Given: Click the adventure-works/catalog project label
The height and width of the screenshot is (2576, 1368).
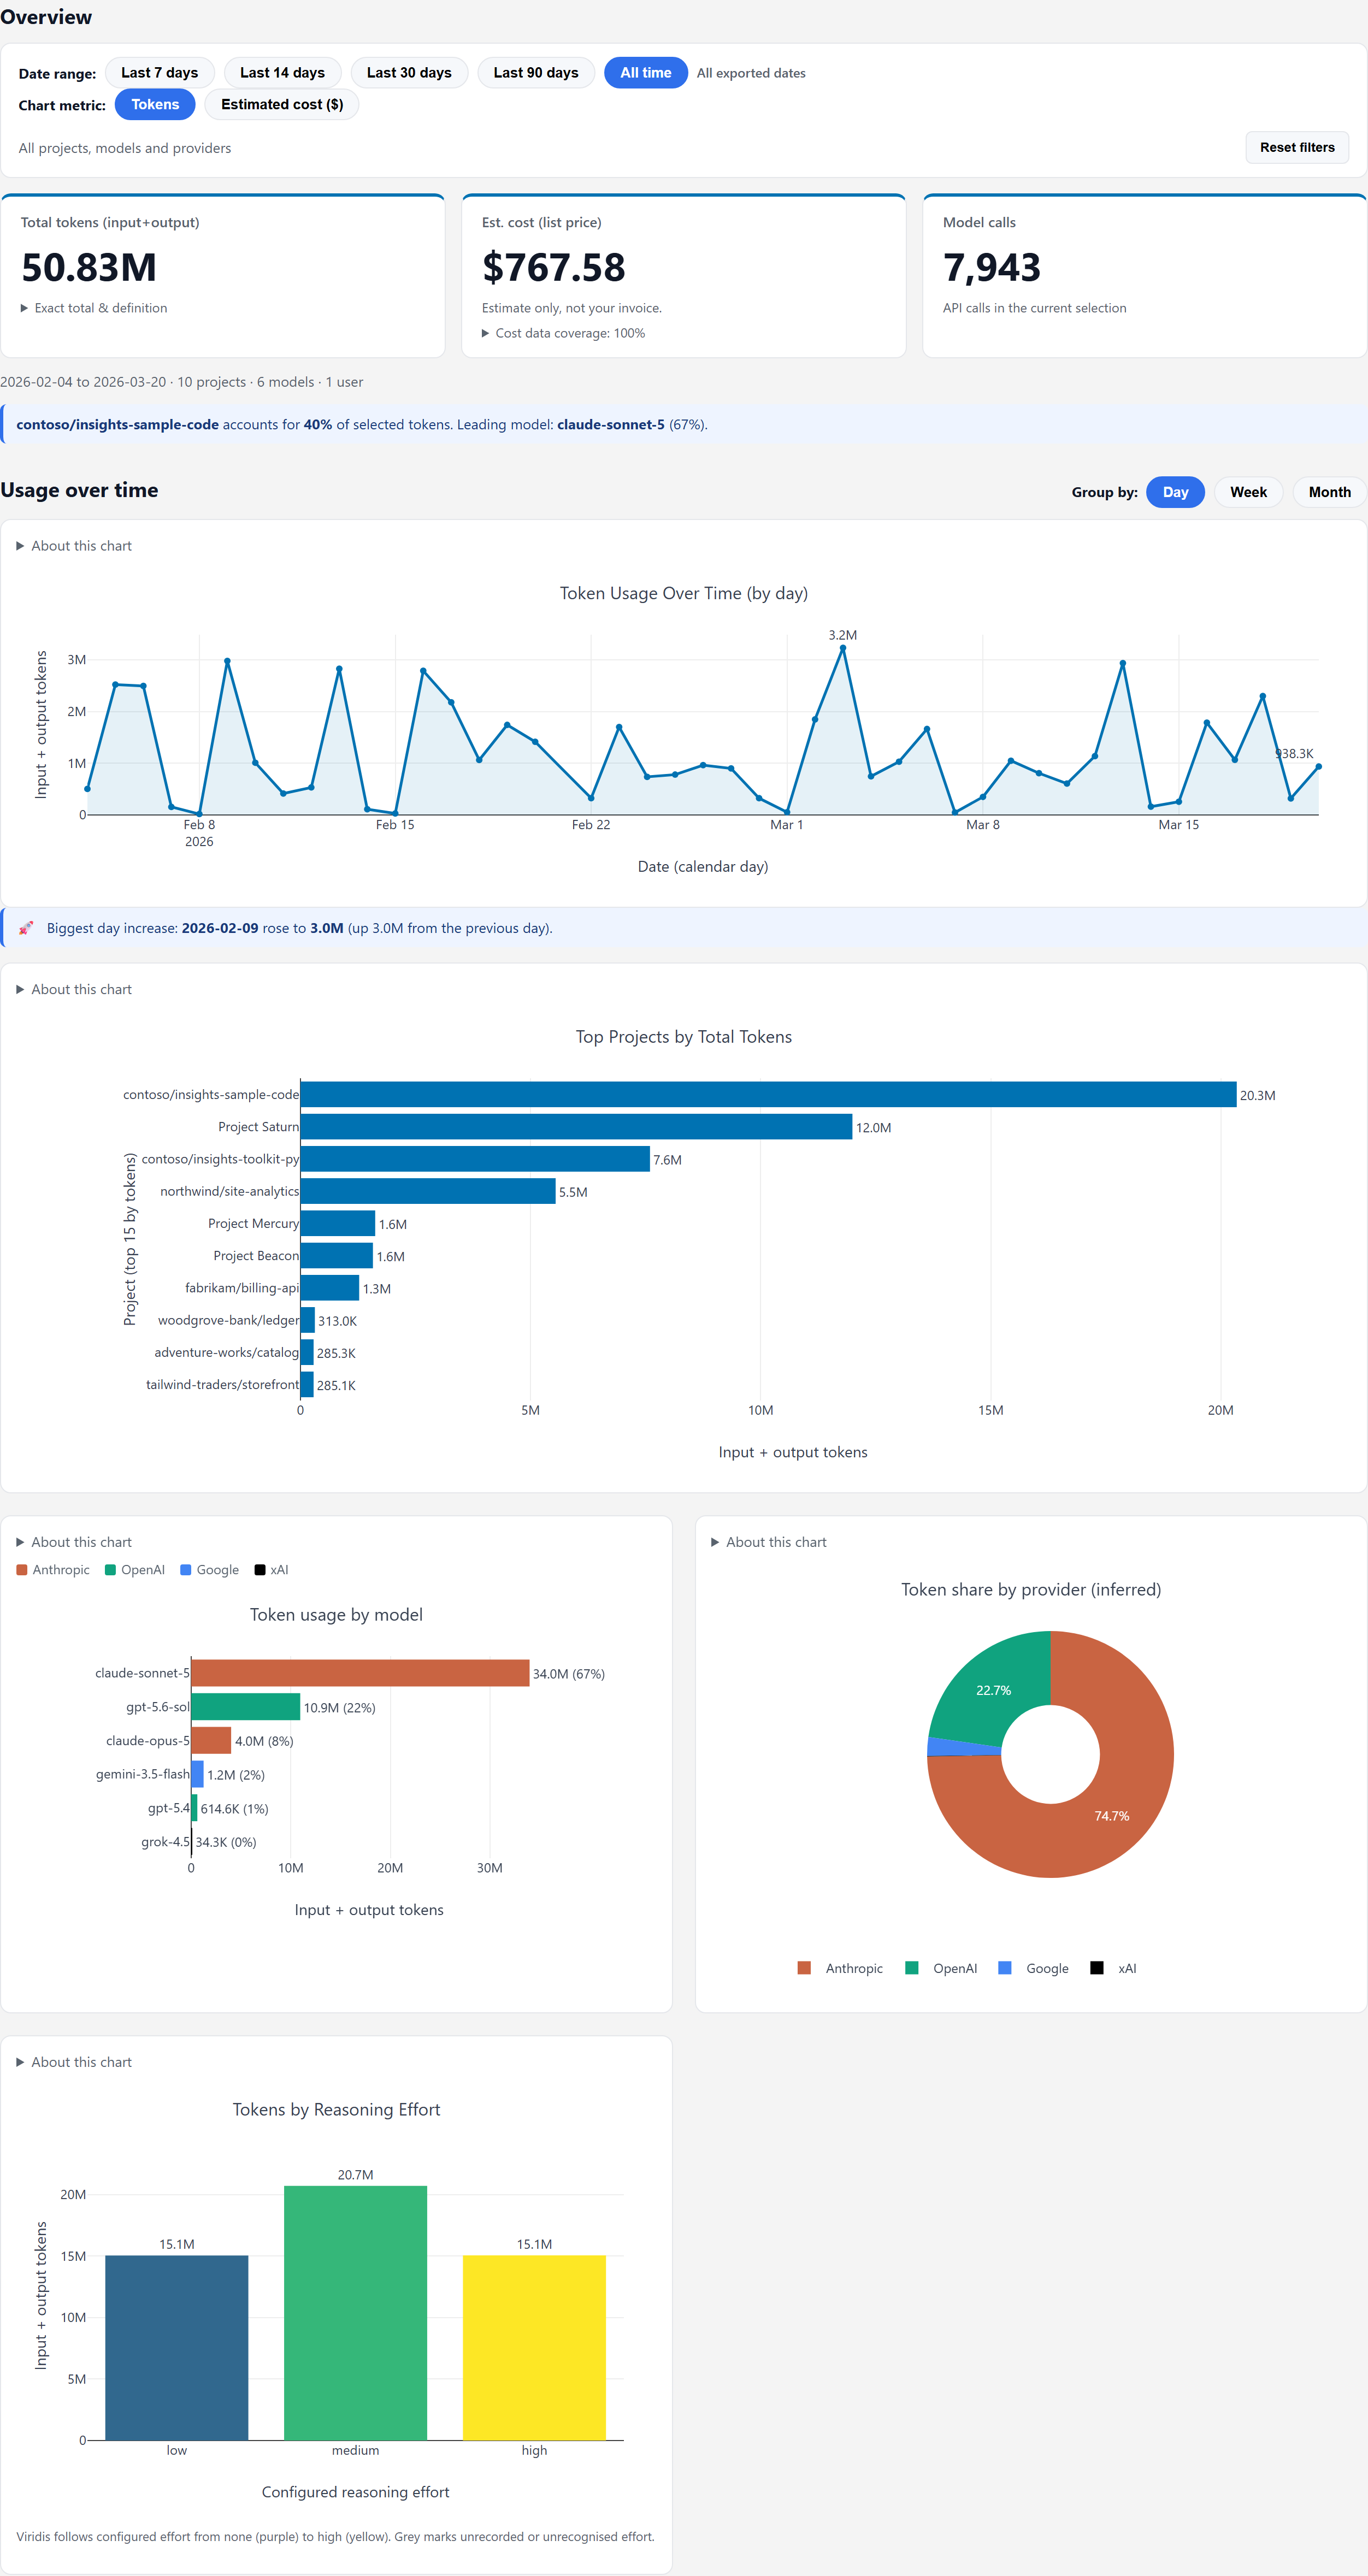Looking at the screenshot, I should click(x=226, y=1352).
